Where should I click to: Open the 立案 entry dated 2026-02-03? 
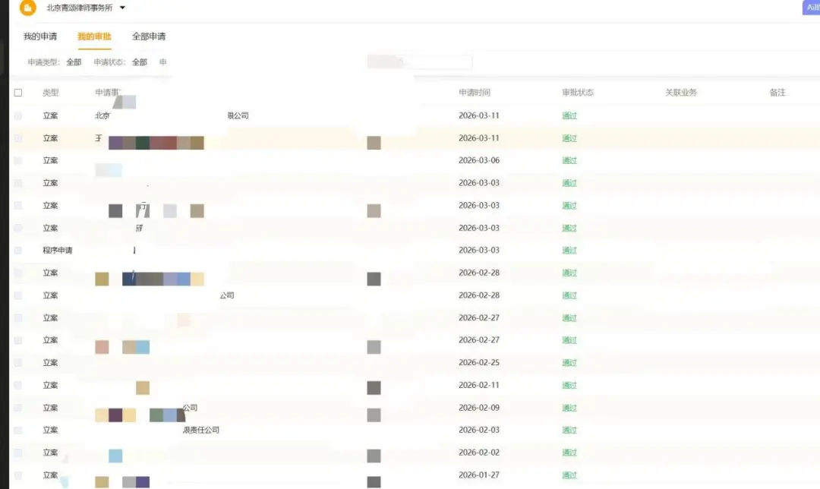[x=50, y=431]
